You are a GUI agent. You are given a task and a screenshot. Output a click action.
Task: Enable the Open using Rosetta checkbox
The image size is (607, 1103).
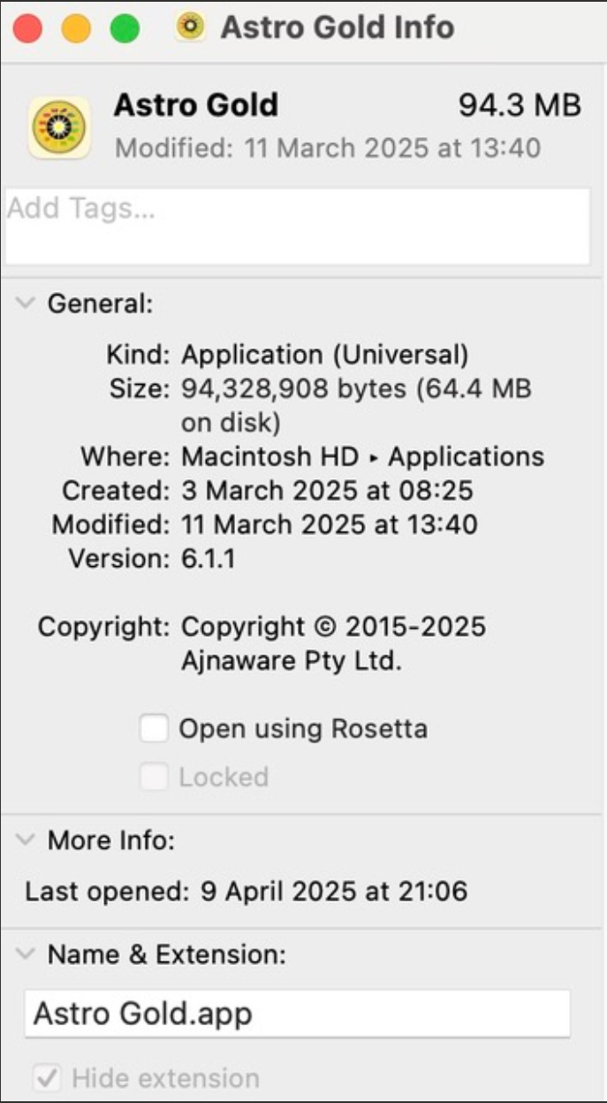pos(154,730)
